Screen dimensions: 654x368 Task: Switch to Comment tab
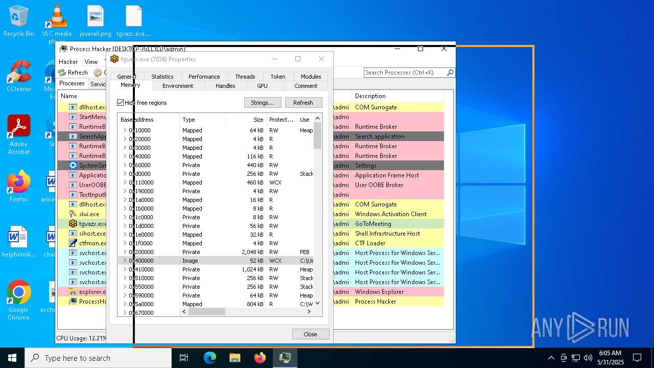coord(306,86)
